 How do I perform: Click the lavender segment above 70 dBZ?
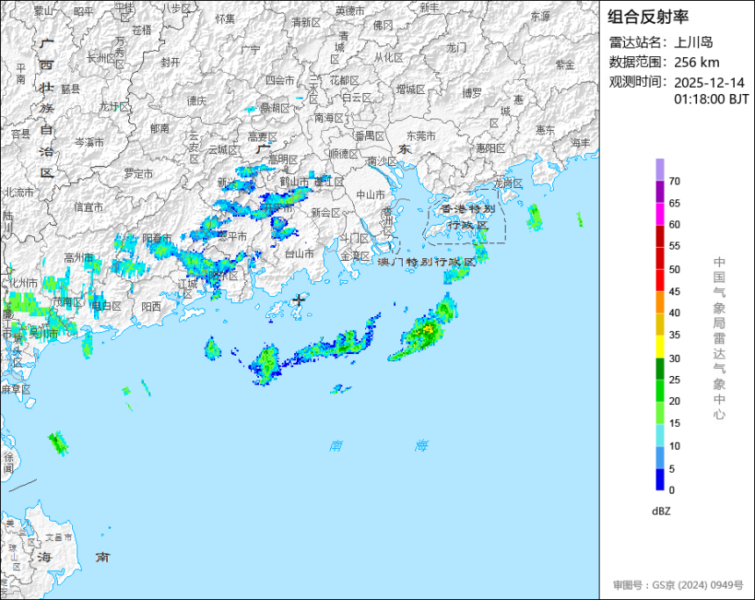[x=659, y=170]
